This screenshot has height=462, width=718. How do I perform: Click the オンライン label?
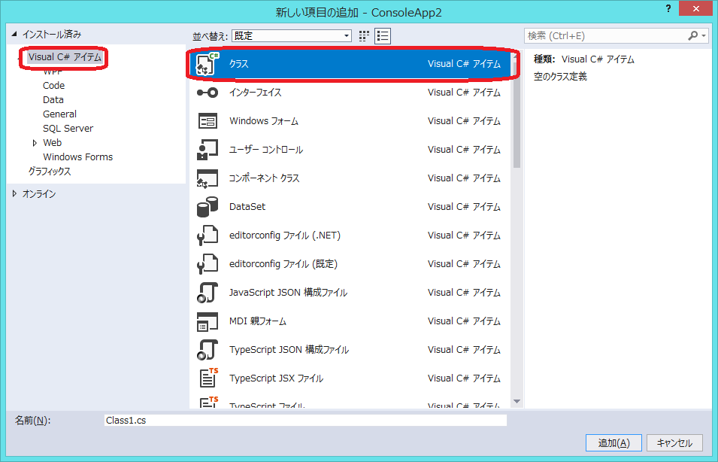pyautogui.click(x=39, y=194)
